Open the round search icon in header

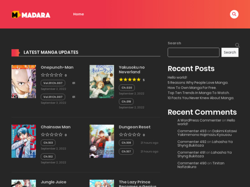pos(234,14)
